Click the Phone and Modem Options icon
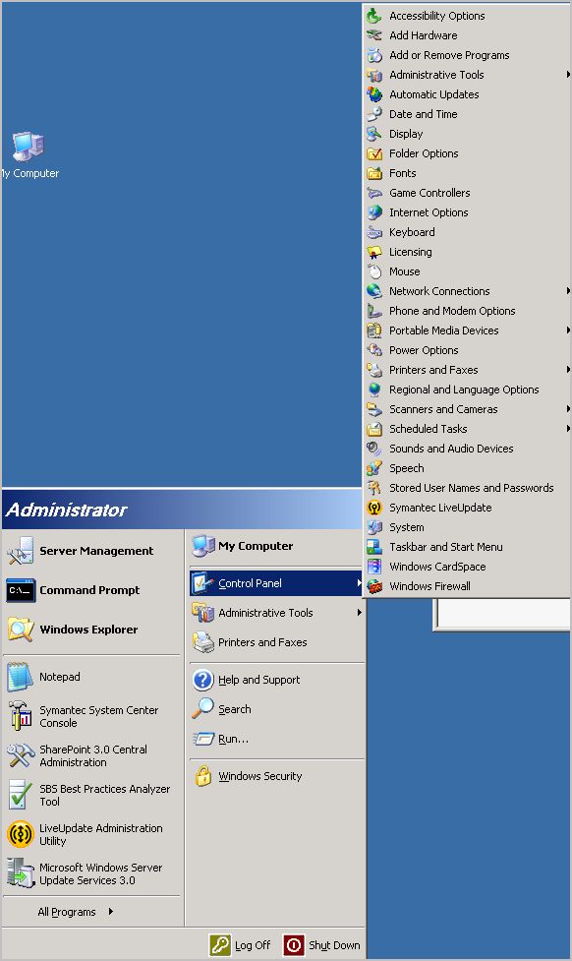 click(374, 311)
